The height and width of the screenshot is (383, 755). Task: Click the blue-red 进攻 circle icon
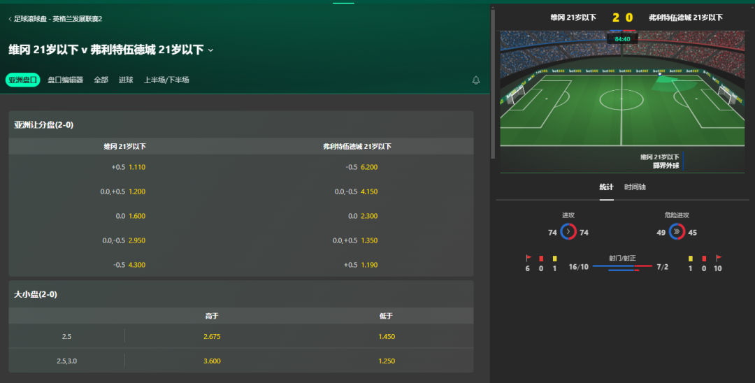568,232
